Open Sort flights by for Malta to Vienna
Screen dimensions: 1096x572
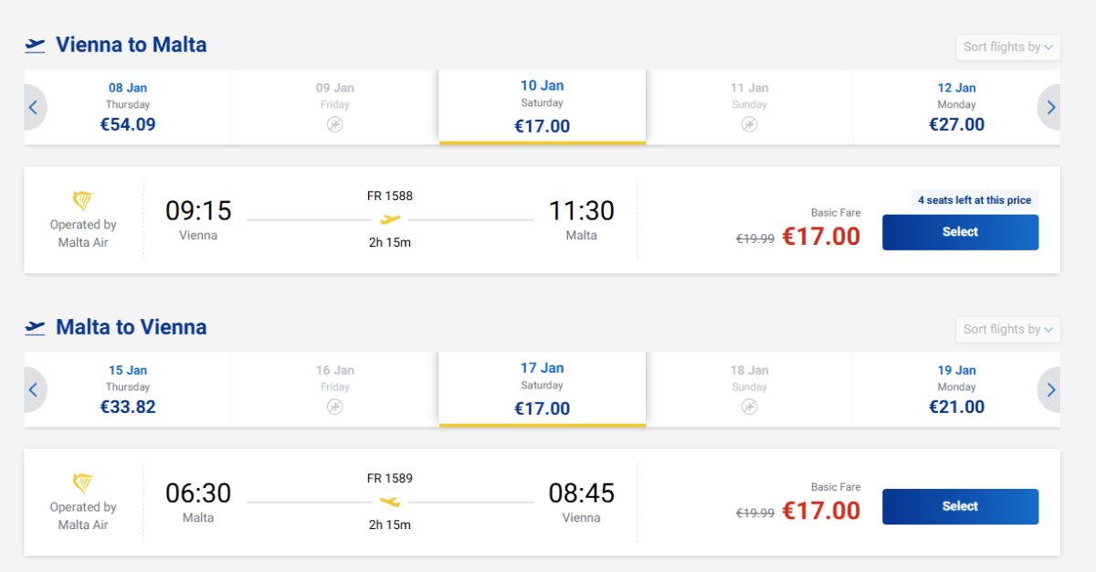pyautogui.click(x=1008, y=329)
